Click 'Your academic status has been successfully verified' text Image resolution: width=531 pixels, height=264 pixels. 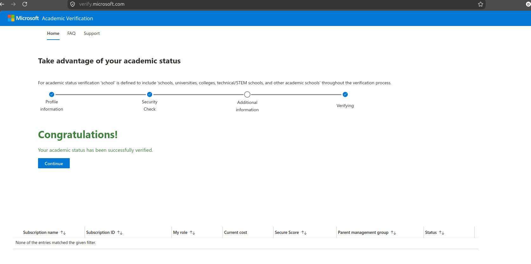pos(95,150)
